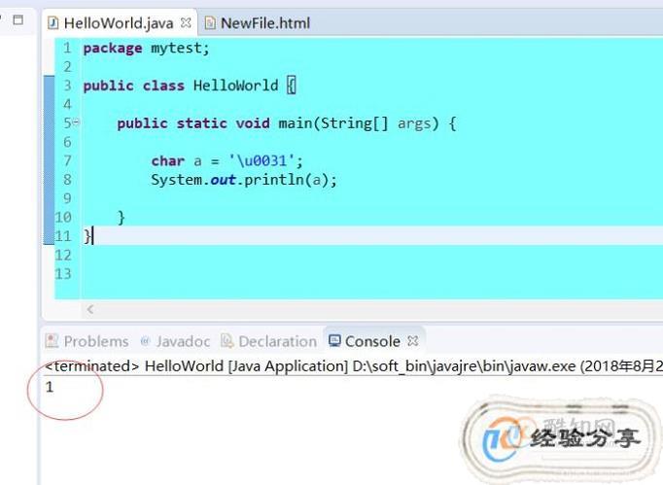
Task: Click the closing brace on line 11
Action: tap(87, 236)
